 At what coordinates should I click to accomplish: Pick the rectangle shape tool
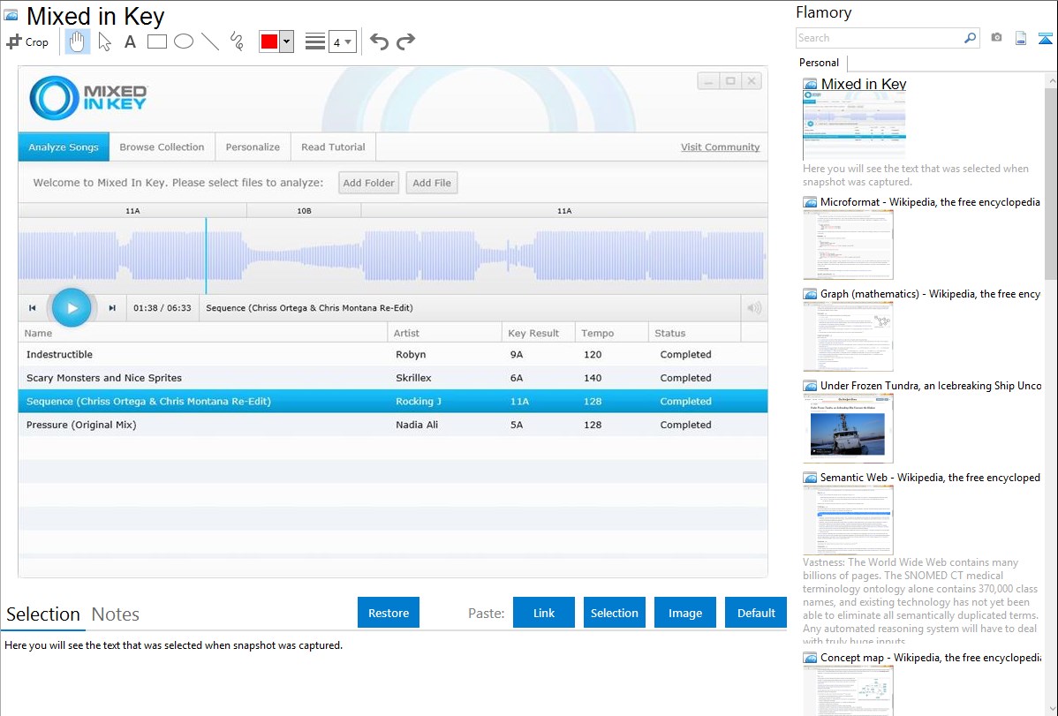(156, 41)
